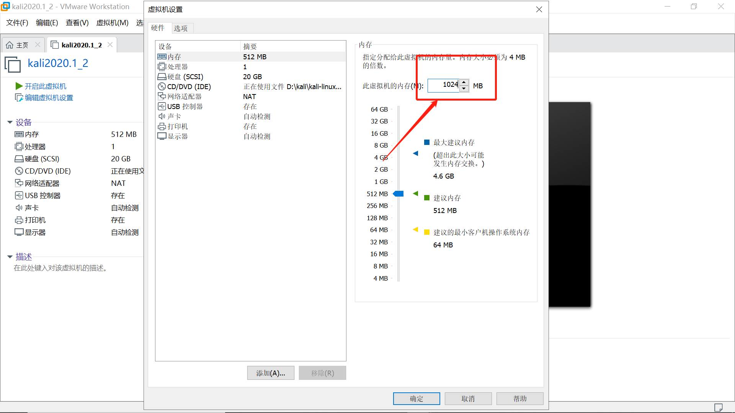Decrease memory with the down stepper arrow

click(x=464, y=89)
